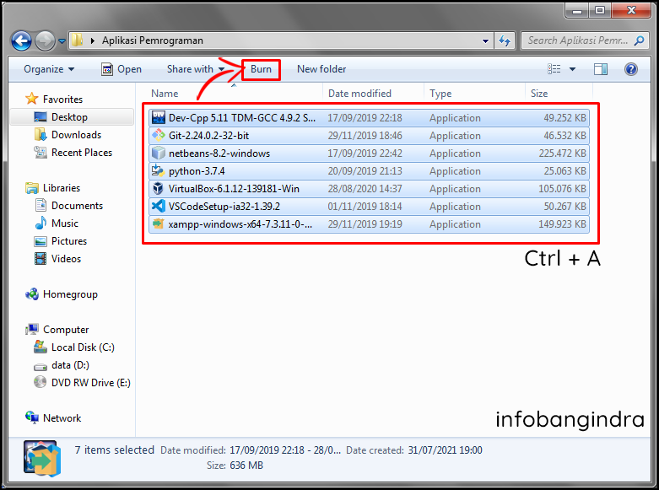Select the xampp-windows-x64-7.3.11 file name

coord(240,224)
